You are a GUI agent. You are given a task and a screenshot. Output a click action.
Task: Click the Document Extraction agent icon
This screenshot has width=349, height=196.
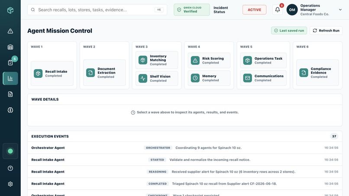[90, 73]
